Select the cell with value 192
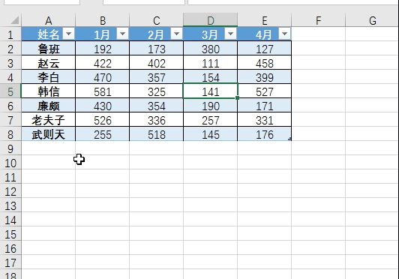The height and width of the screenshot is (279, 399). pos(102,48)
